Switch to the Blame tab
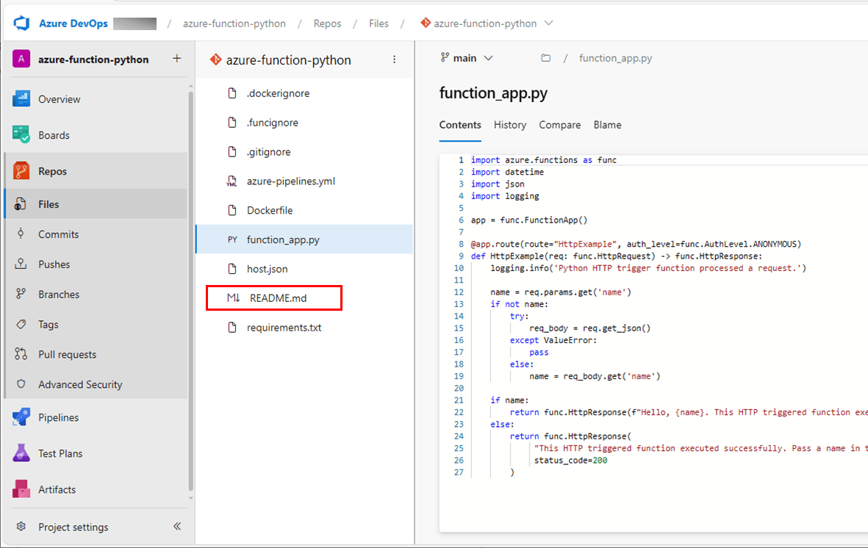 [x=607, y=125]
